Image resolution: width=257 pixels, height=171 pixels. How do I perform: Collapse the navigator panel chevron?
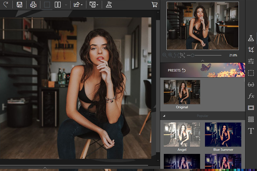(203, 61)
